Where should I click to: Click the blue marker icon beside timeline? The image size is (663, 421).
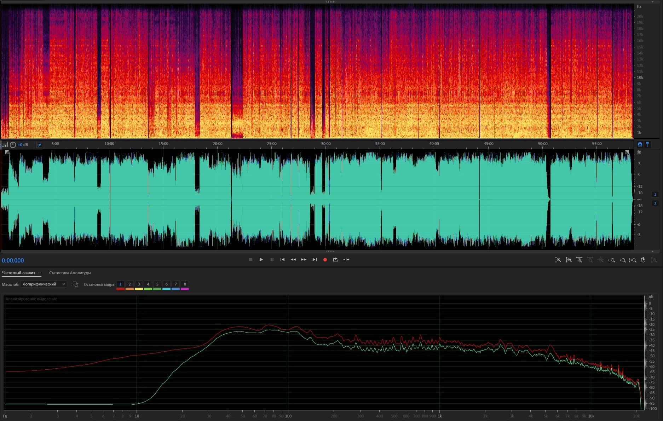(x=647, y=144)
